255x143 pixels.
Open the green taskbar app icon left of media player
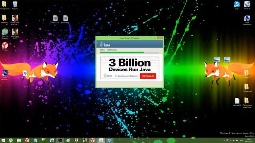pyautogui.click(x=43, y=140)
